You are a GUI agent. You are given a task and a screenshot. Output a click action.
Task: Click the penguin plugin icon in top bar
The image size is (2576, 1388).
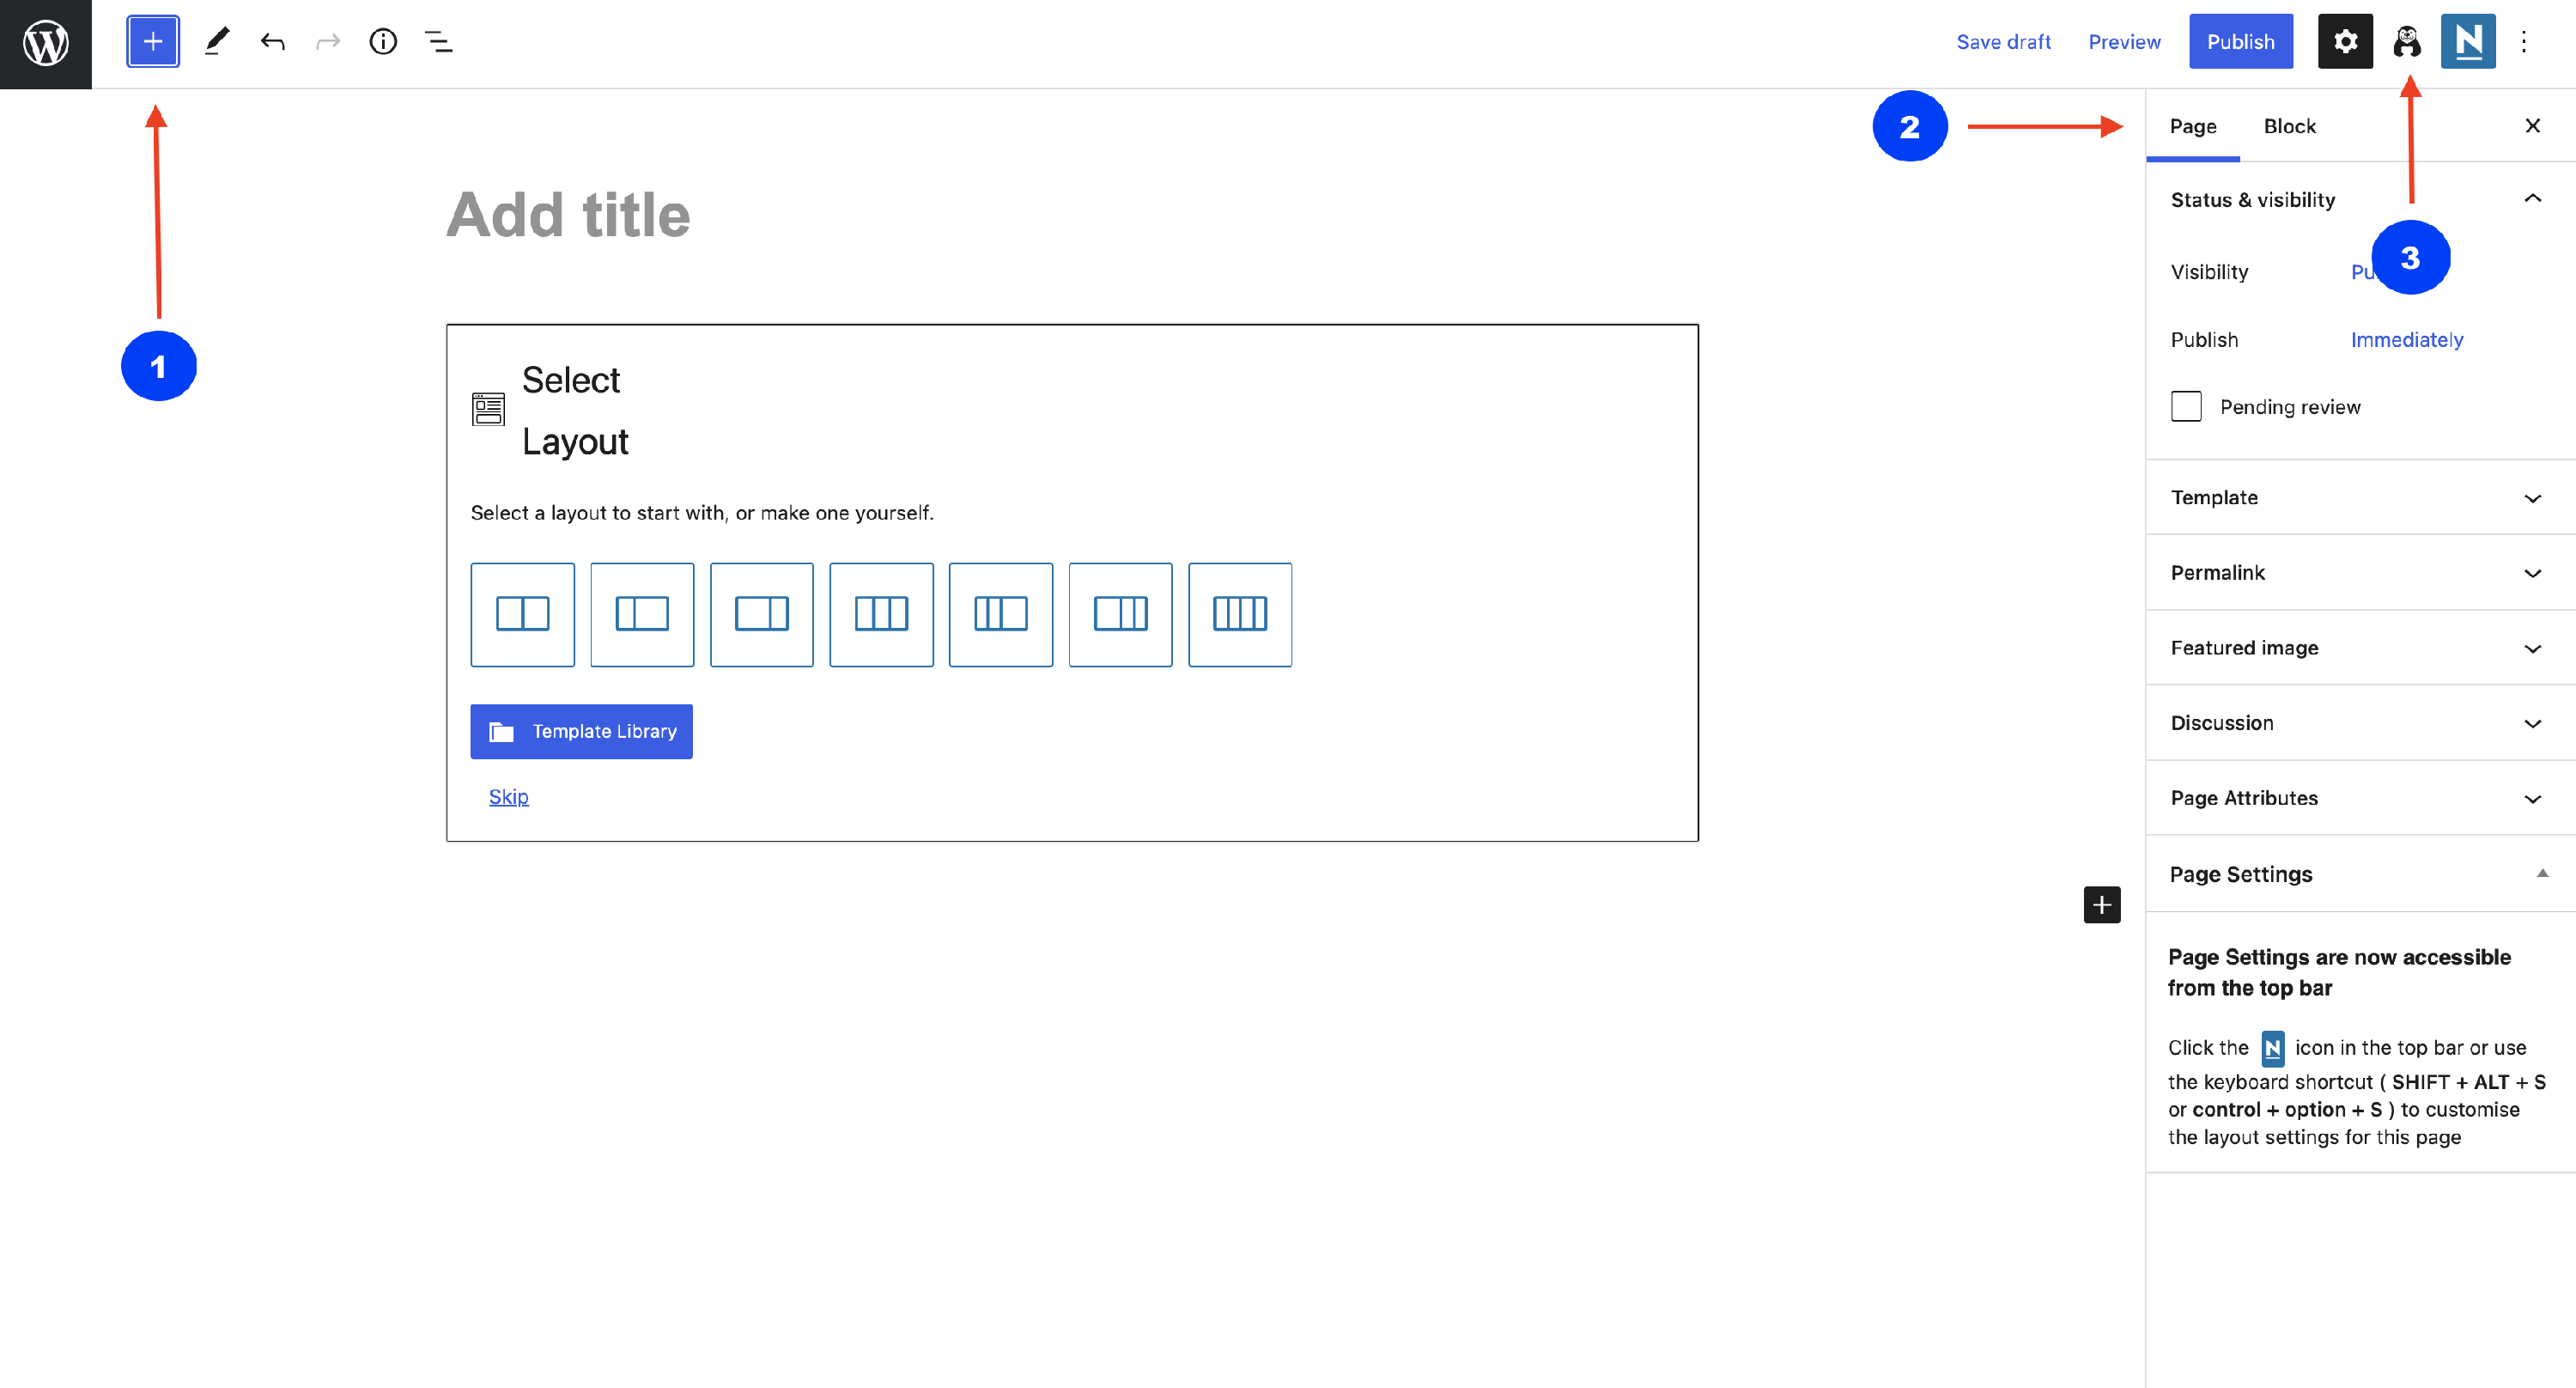click(x=2407, y=42)
